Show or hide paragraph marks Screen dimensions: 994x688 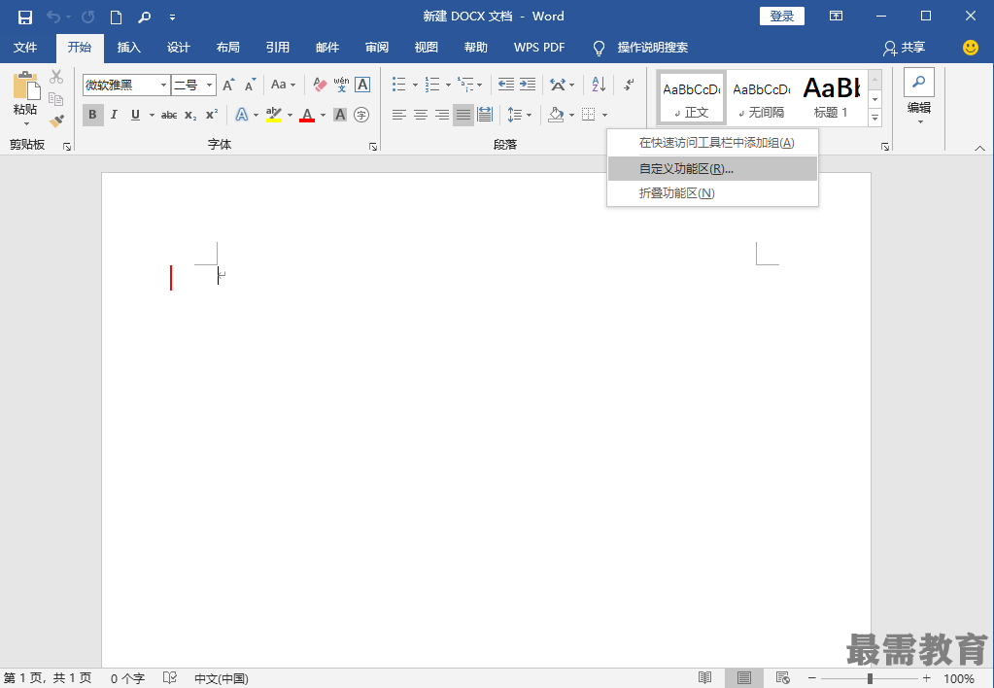[629, 85]
